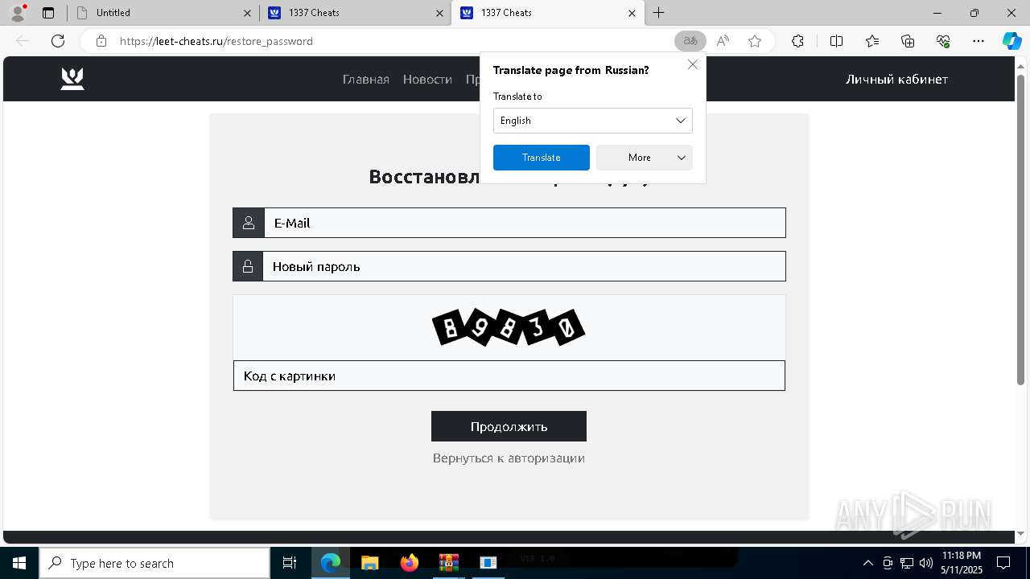
Task: Click Вернуться к авторизации link
Action: click(x=509, y=458)
